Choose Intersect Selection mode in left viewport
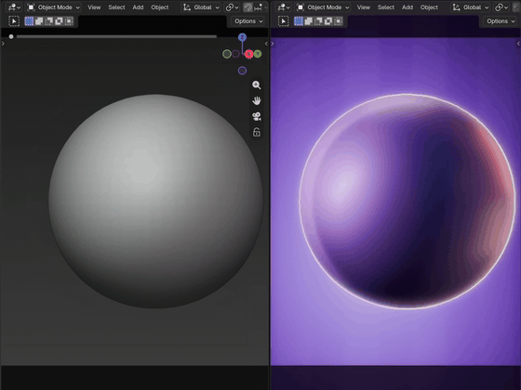 (x=69, y=21)
